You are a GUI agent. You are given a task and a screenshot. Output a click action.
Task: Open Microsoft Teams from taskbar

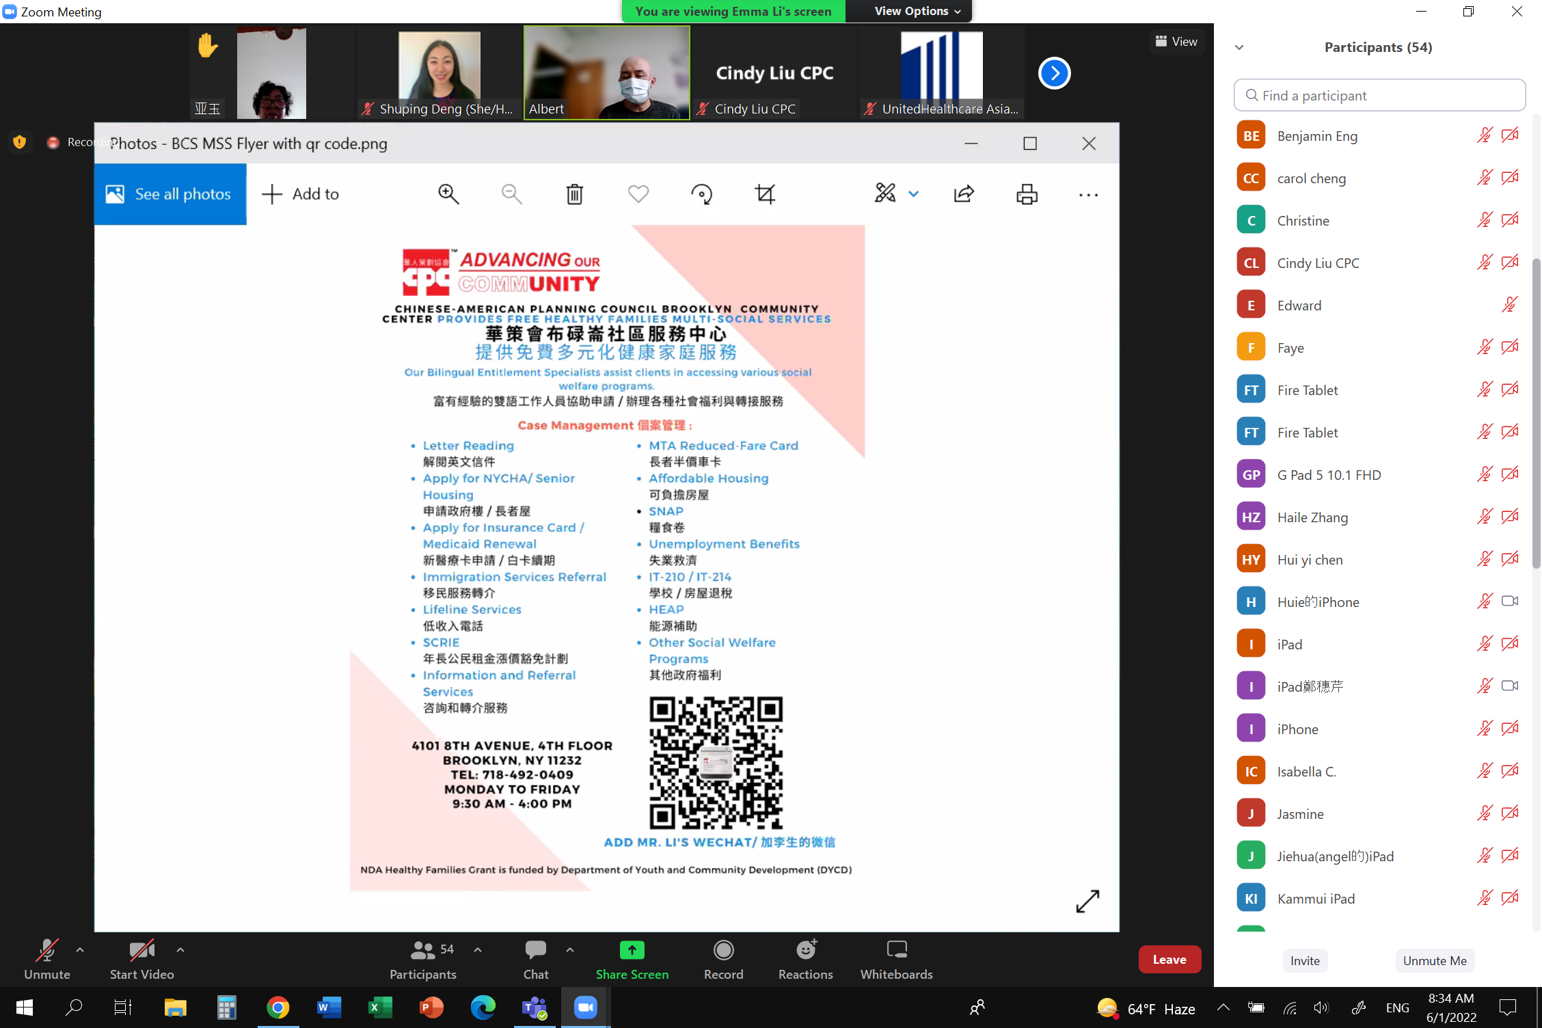pos(534,1007)
